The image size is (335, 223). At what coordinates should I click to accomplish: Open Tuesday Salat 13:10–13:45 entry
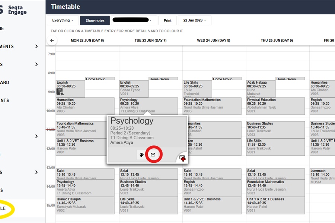[x=149, y=174]
